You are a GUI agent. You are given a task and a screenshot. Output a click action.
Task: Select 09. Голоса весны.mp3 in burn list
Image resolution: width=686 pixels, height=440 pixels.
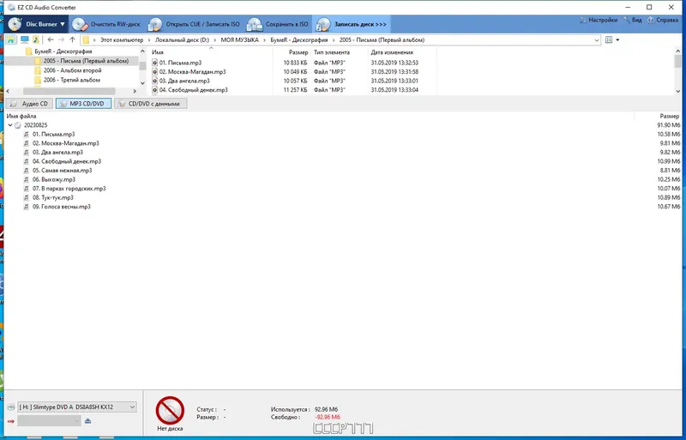point(61,207)
